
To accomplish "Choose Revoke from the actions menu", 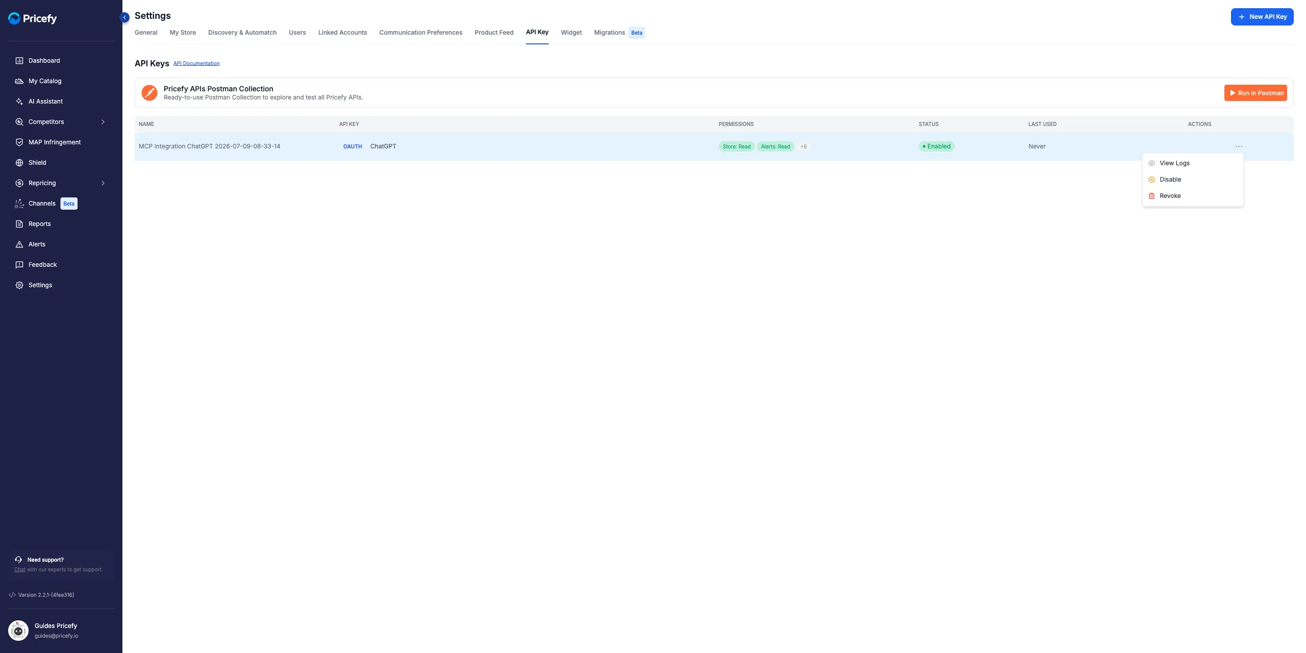I will (1193, 196).
